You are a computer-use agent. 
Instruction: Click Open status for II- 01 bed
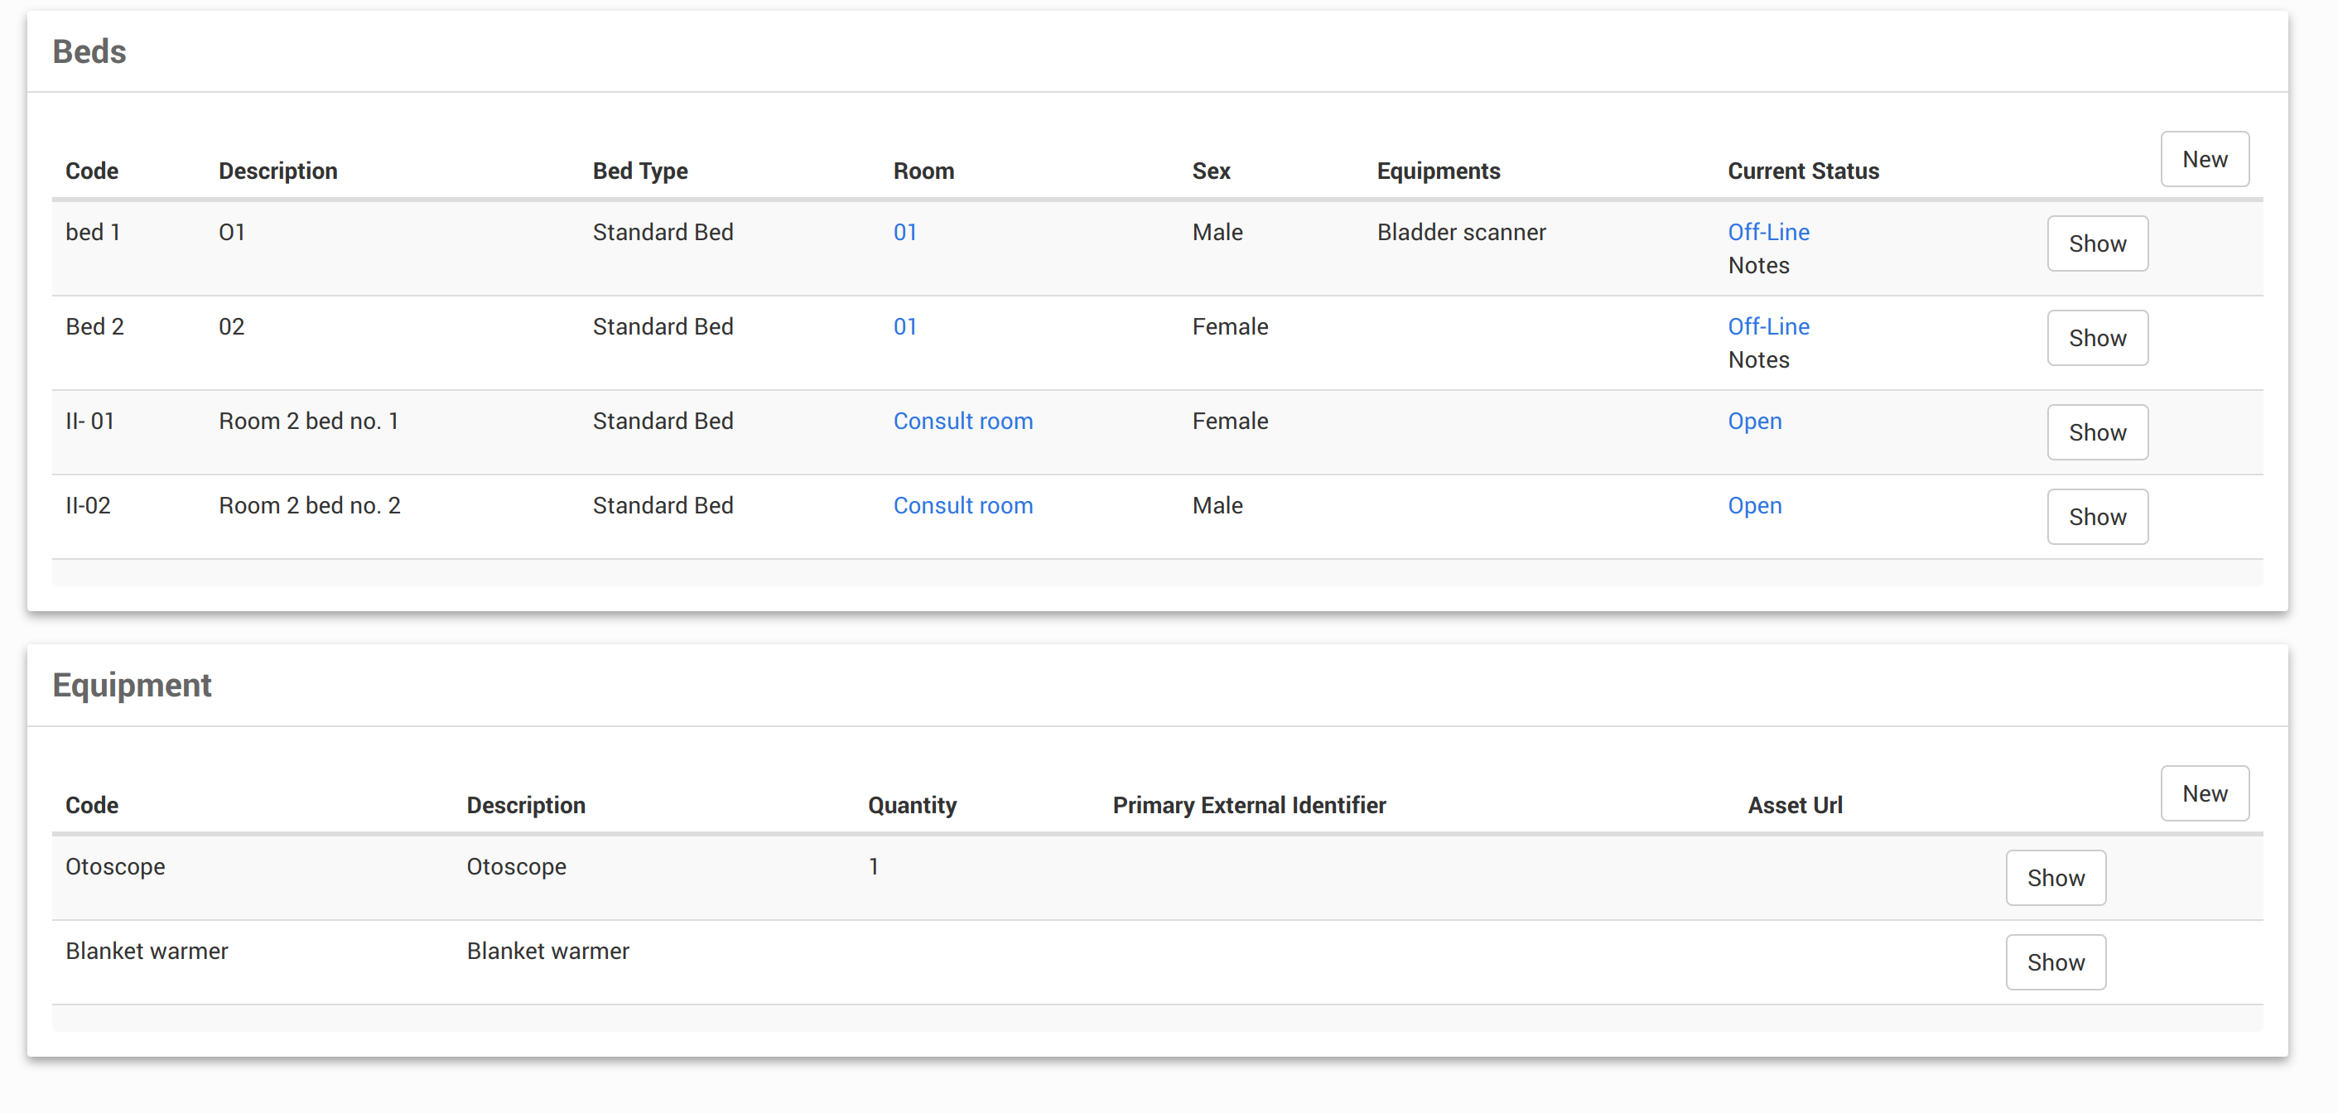pos(1753,422)
